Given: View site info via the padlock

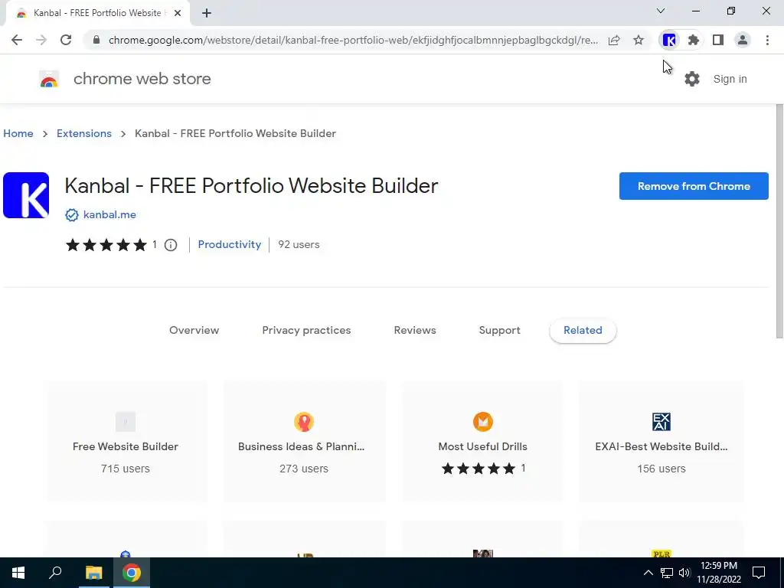Looking at the screenshot, I should tap(96, 40).
